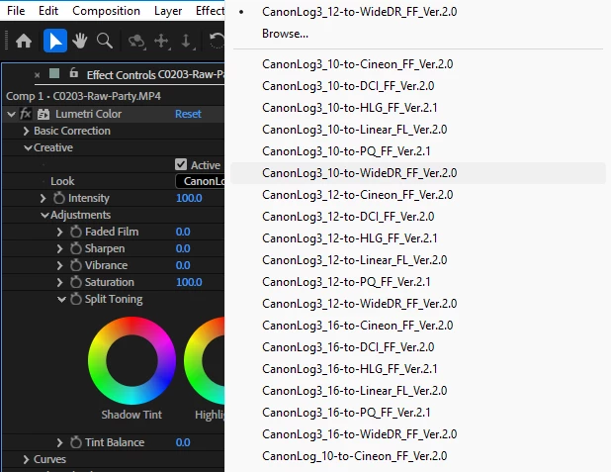Toggle the Sharpen stopwatch

click(76, 248)
